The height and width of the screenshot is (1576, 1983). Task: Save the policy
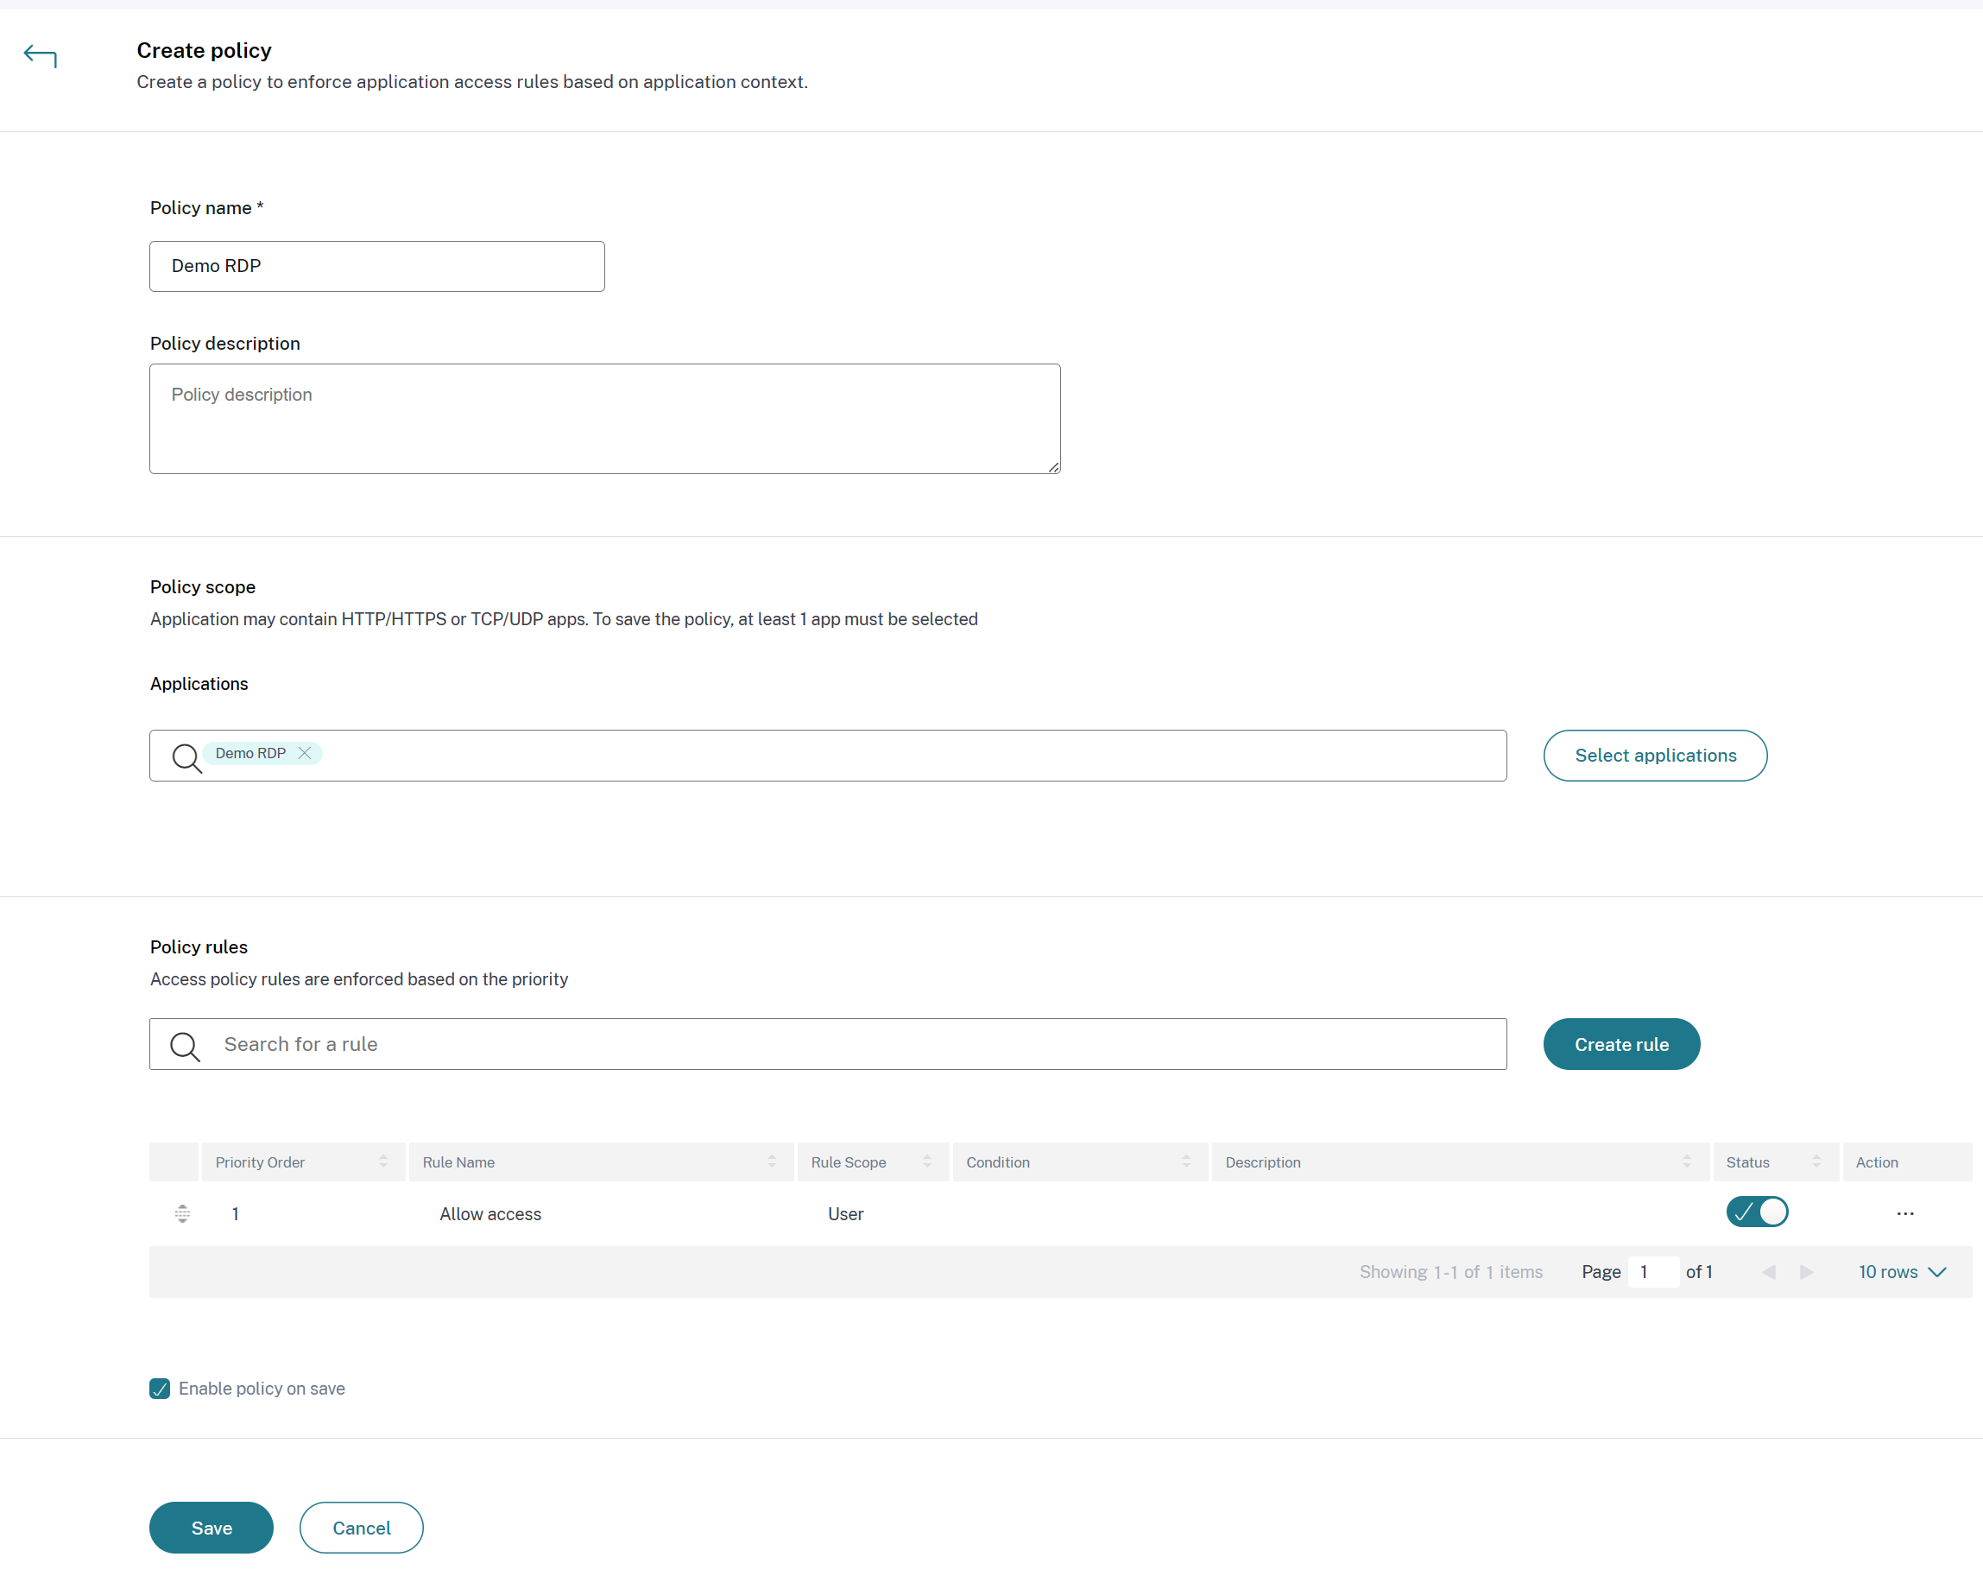coord(211,1529)
